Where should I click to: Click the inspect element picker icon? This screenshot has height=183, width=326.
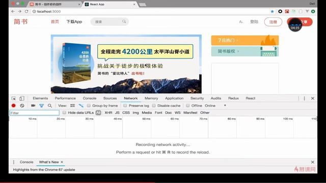pyautogui.click(x=14, y=98)
